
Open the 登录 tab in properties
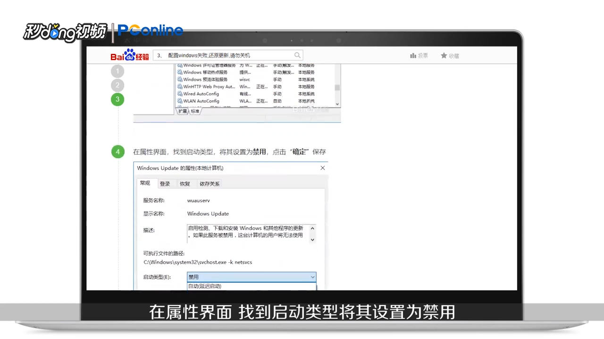click(165, 184)
